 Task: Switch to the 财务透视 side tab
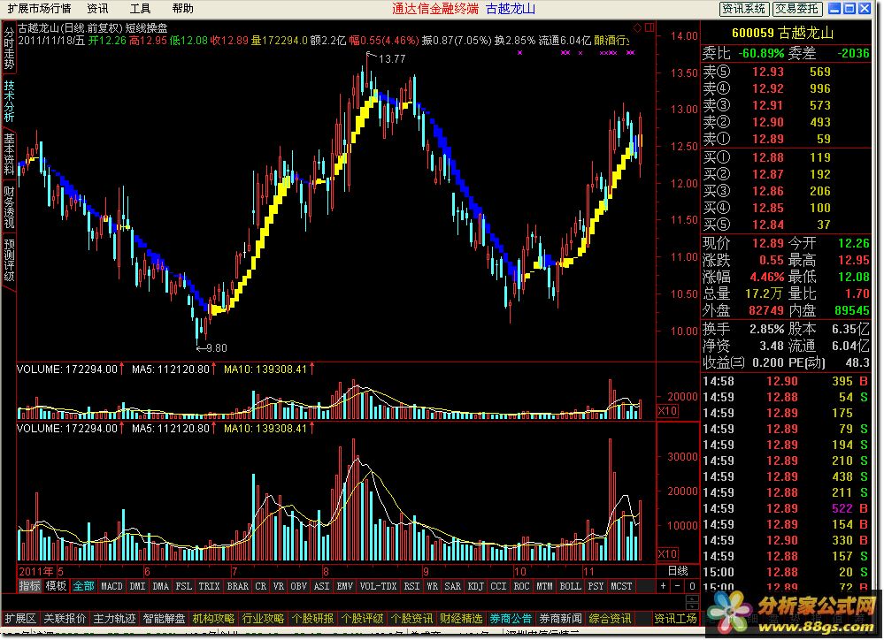pos(9,208)
